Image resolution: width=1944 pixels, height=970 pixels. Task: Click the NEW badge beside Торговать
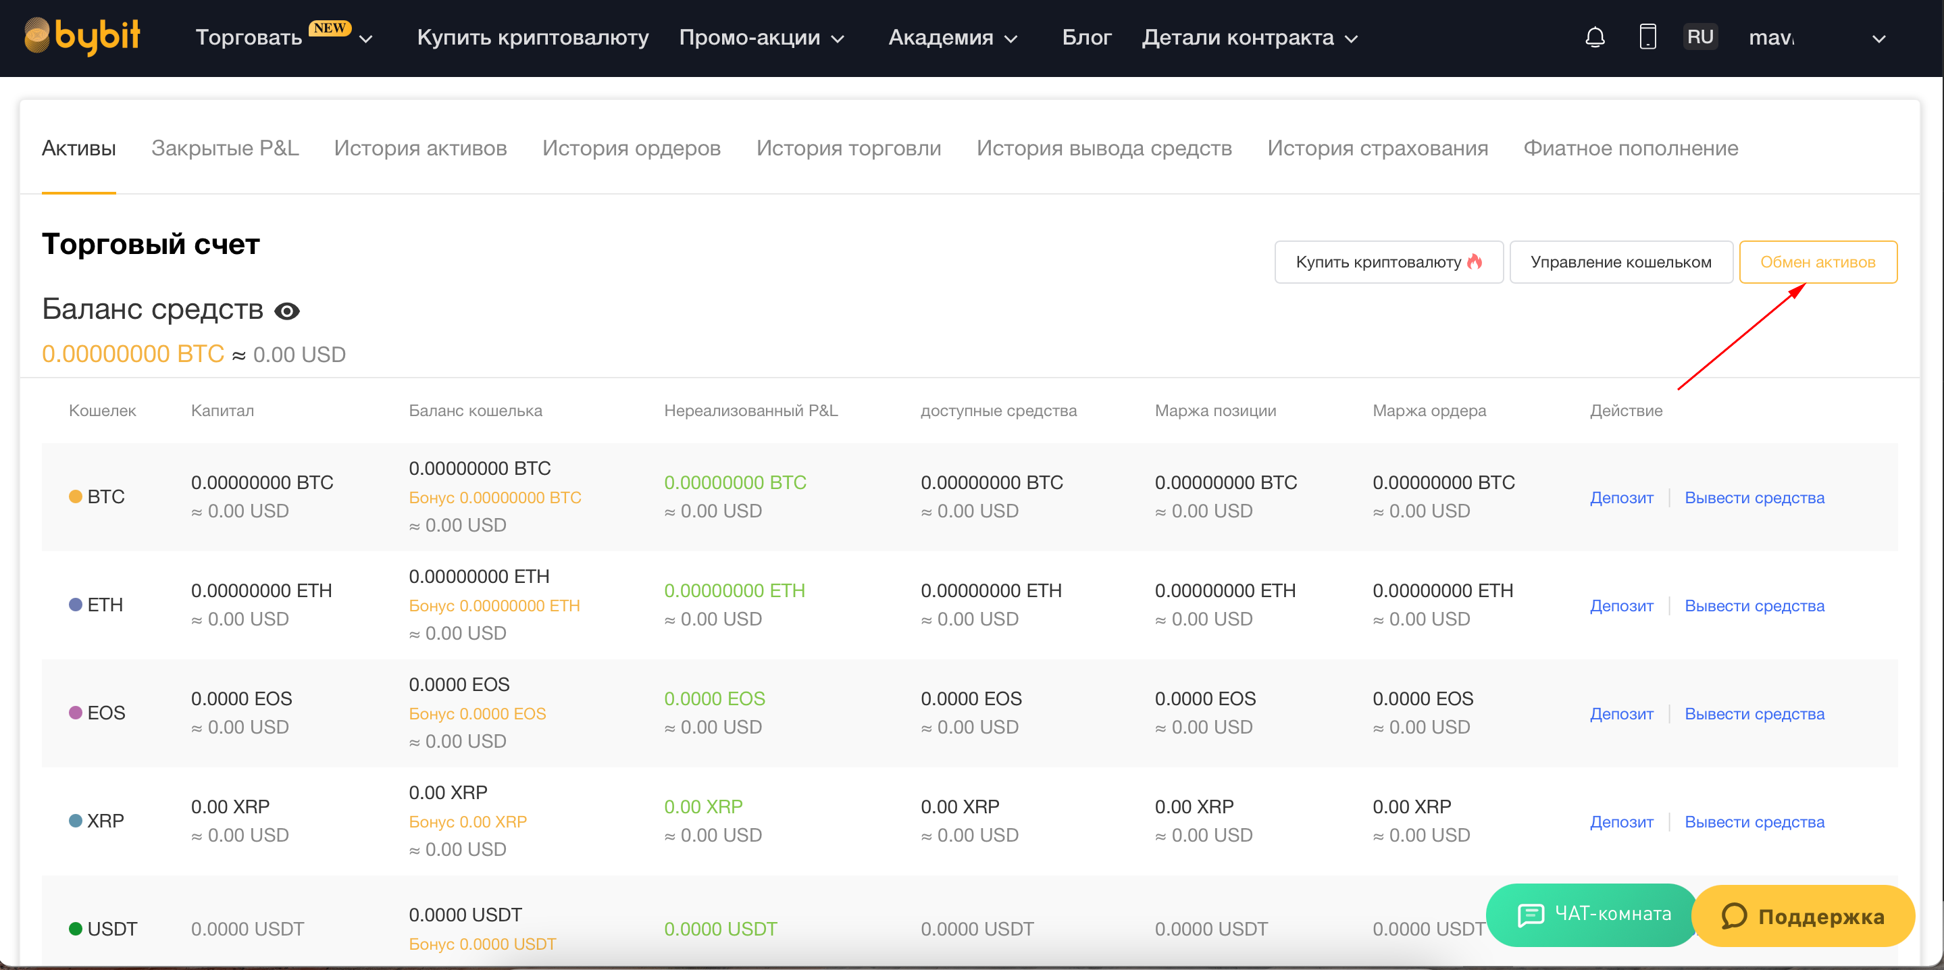(330, 28)
